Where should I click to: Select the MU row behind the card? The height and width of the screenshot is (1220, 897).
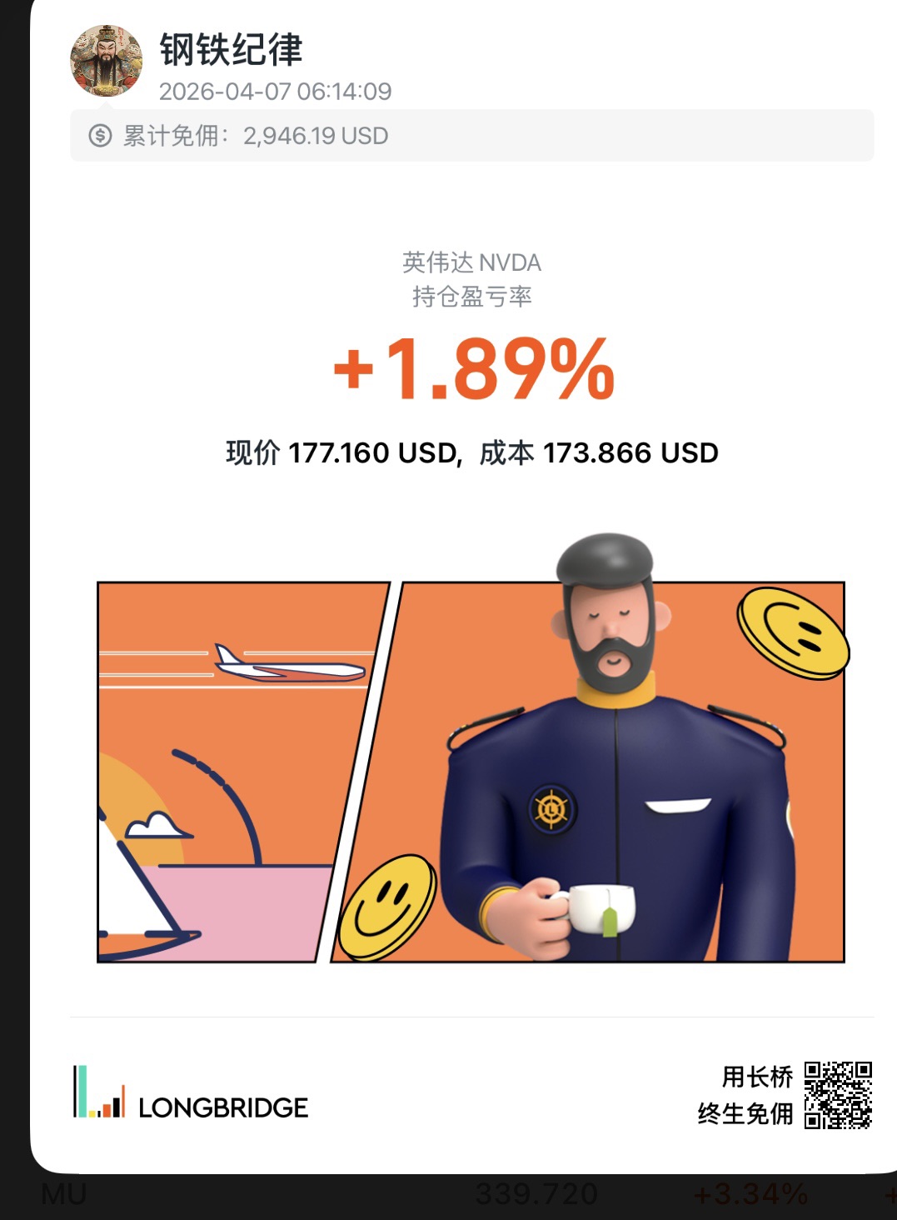[448, 1195]
